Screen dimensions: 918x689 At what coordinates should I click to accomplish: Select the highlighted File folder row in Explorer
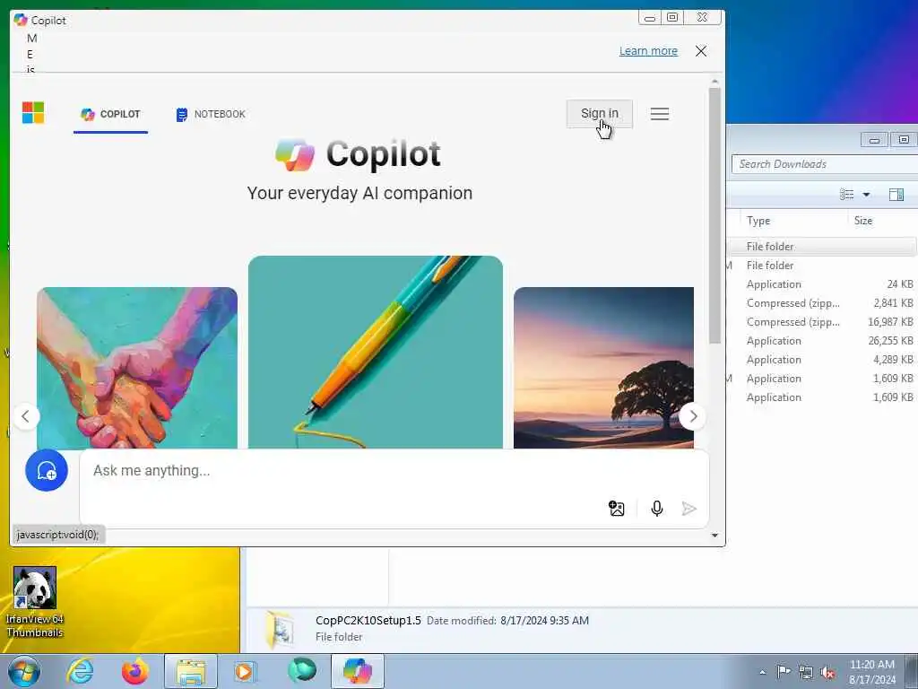pyautogui.click(x=822, y=247)
